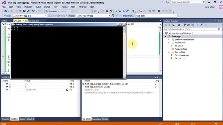Click the Step Out icon
The image size is (223, 125).
coord(128,11)
